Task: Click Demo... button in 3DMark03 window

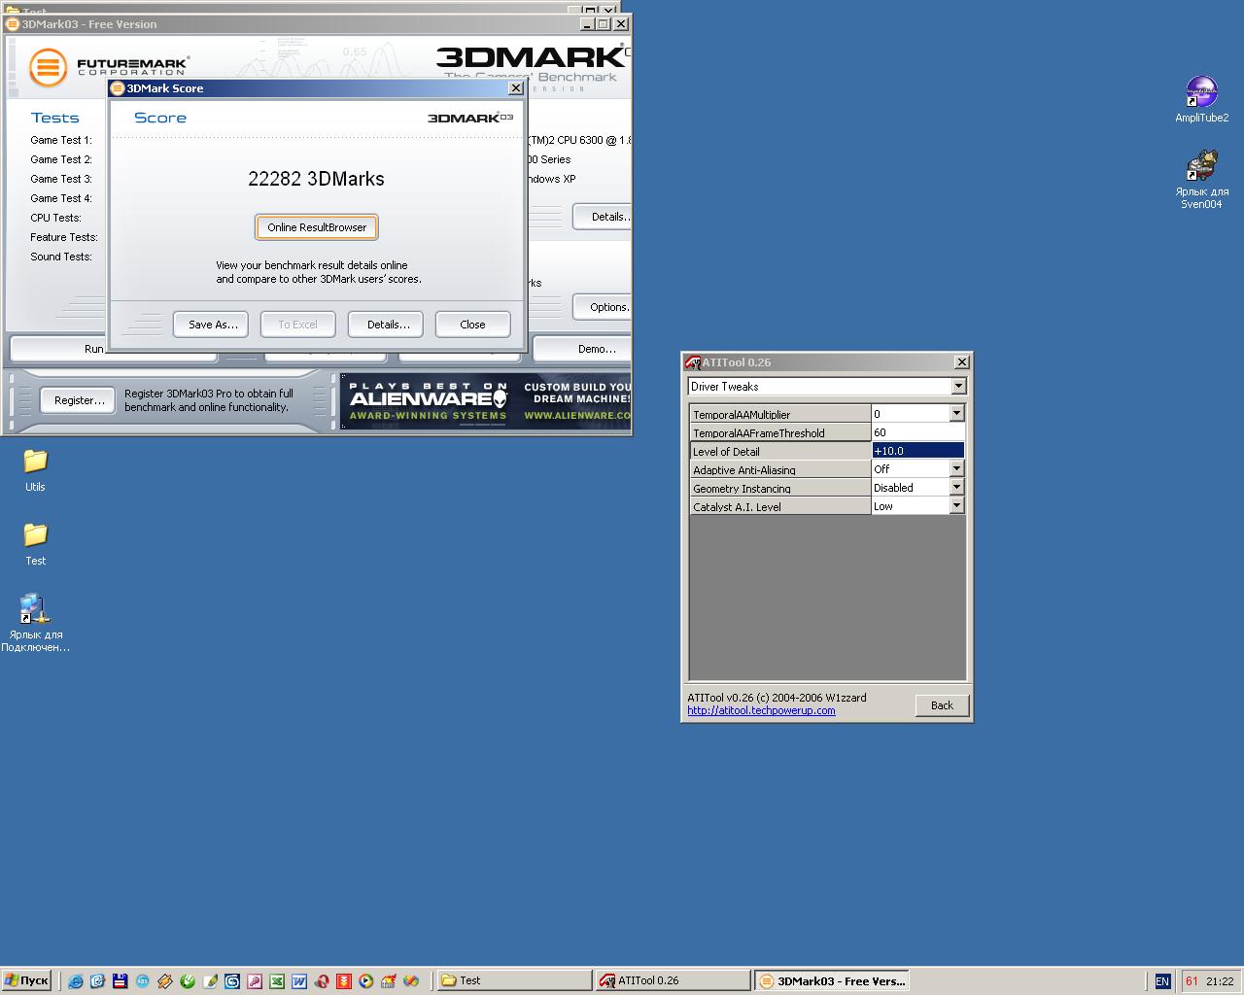Action: tap(583, 349)
